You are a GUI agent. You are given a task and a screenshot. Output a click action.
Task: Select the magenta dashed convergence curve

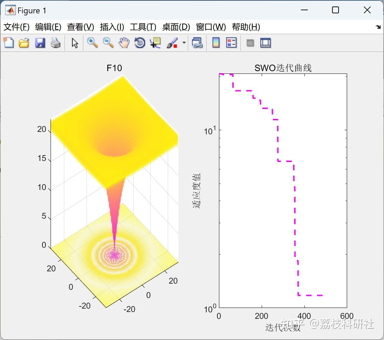278,142
